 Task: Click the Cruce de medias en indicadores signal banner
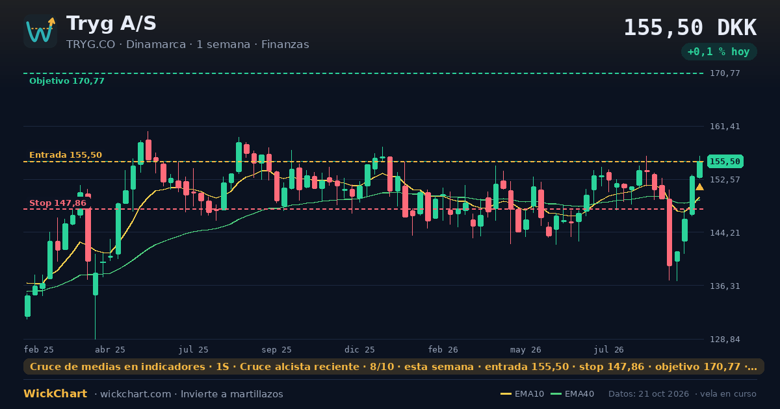(394, 367)
